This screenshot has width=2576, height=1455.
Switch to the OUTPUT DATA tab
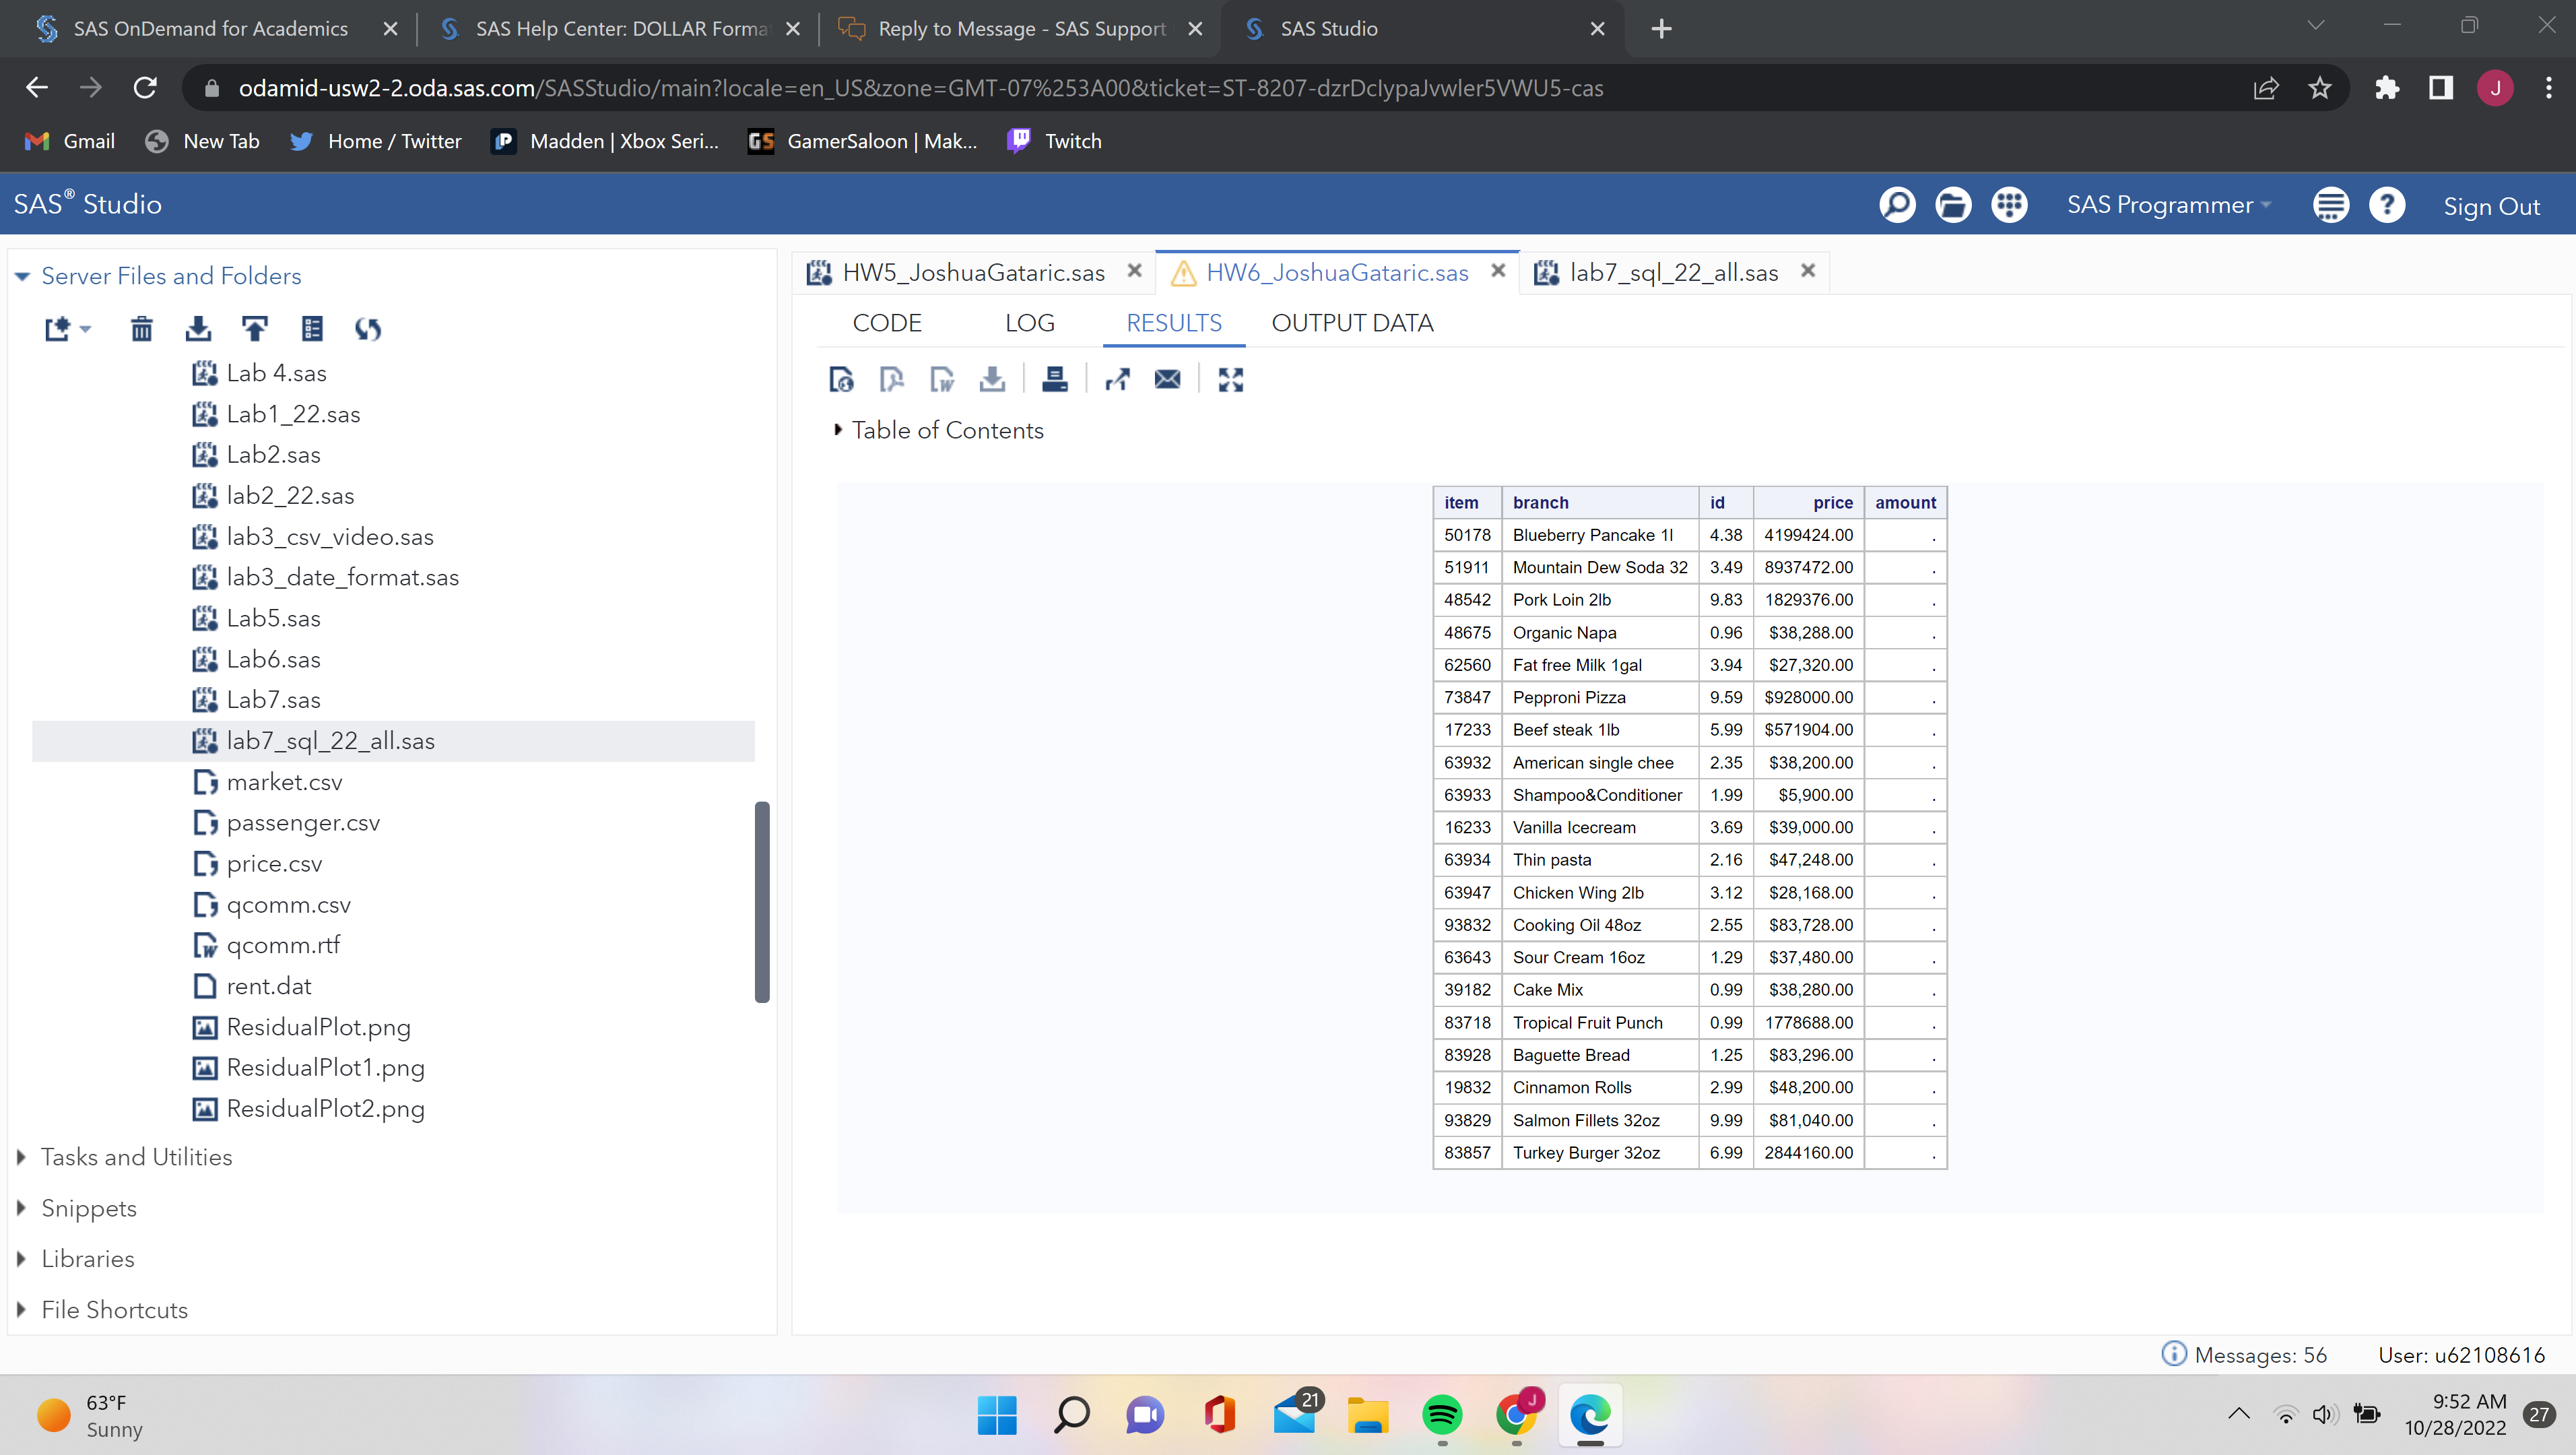(x=1352, y=323)
